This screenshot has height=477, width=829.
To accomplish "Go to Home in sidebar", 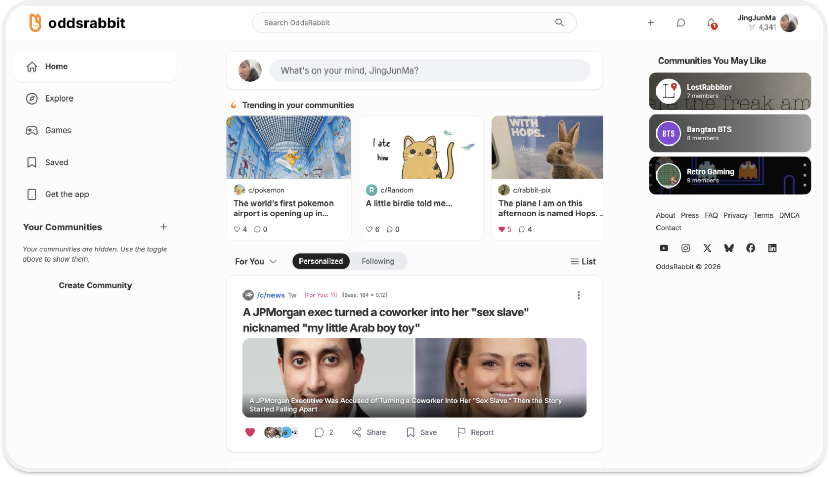I will 95,66.
